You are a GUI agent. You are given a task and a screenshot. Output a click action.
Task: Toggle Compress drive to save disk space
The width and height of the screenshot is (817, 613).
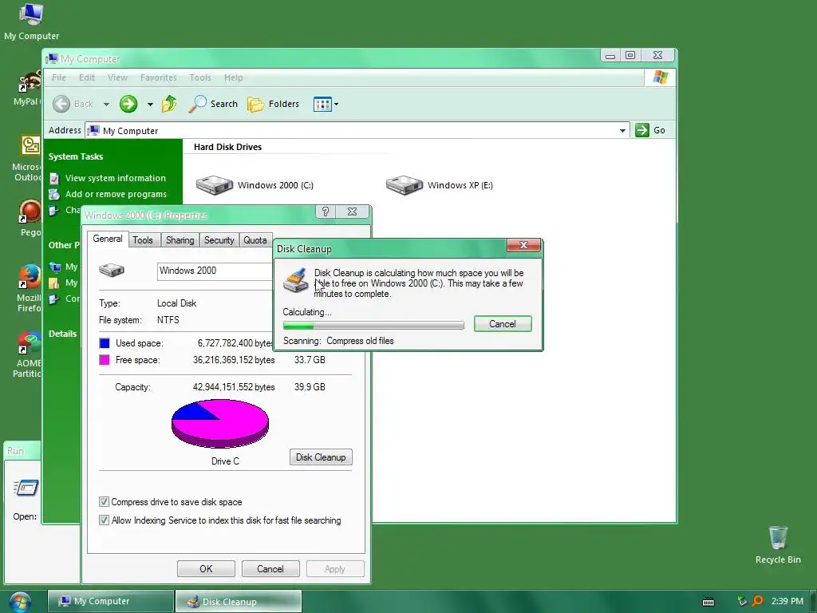105,502
